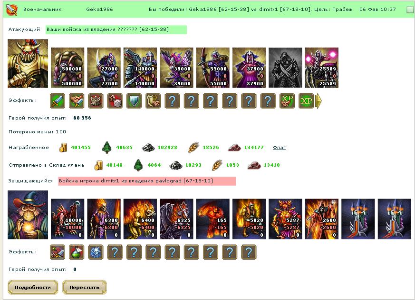Click the green sword effect icon
This screenshot has height=300, width=415.
coord(58,101)
